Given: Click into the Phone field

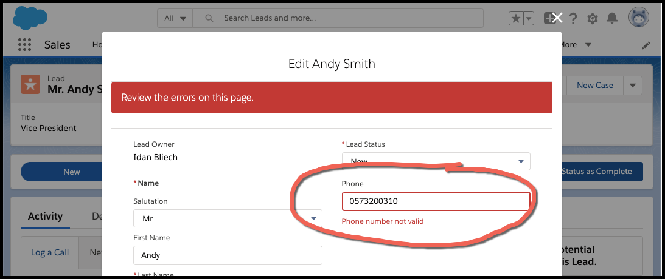Looking at the screenshot, I should coord(436,201).
